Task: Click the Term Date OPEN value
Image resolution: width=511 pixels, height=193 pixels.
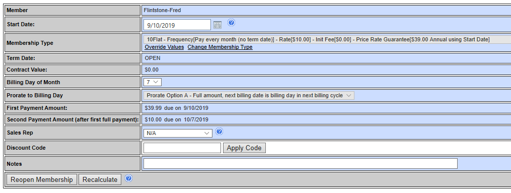Action: 153,58
